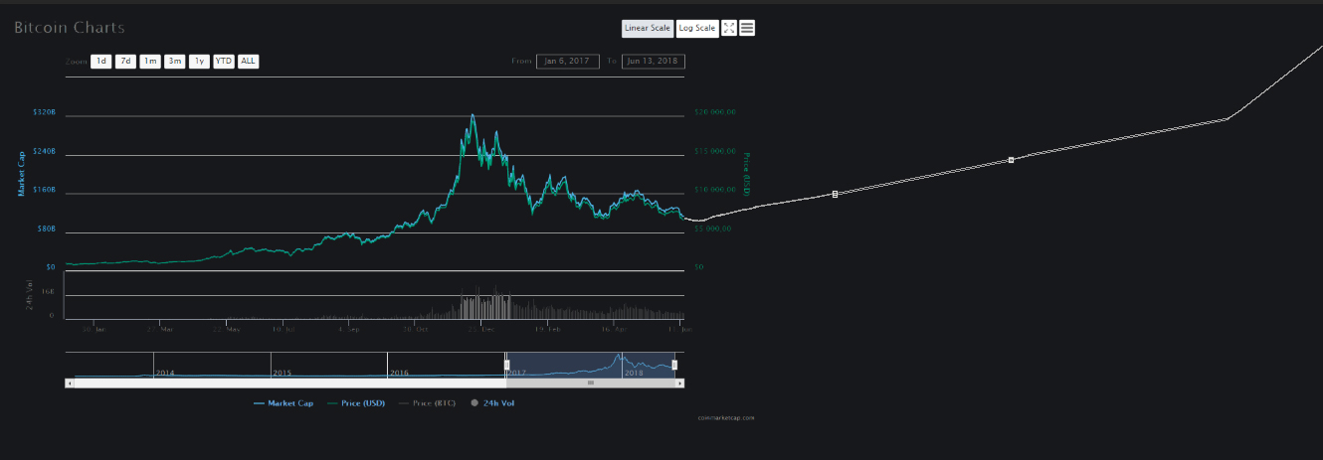Click the scrollbar right arrow

[680, 383]
